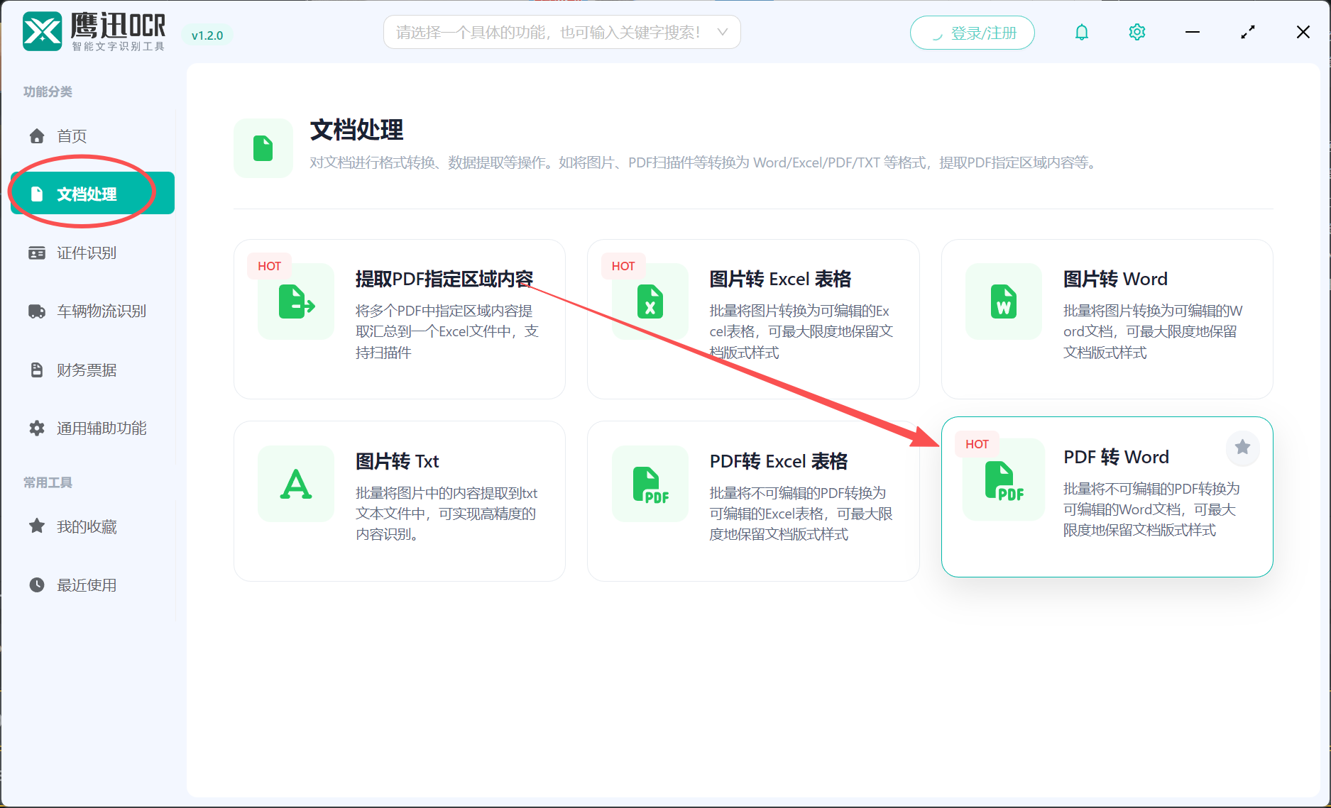This screenshot has height=808, width=1331.
Task: Open 提取PDF指定区域内容 feature
Action: [445, 278]
